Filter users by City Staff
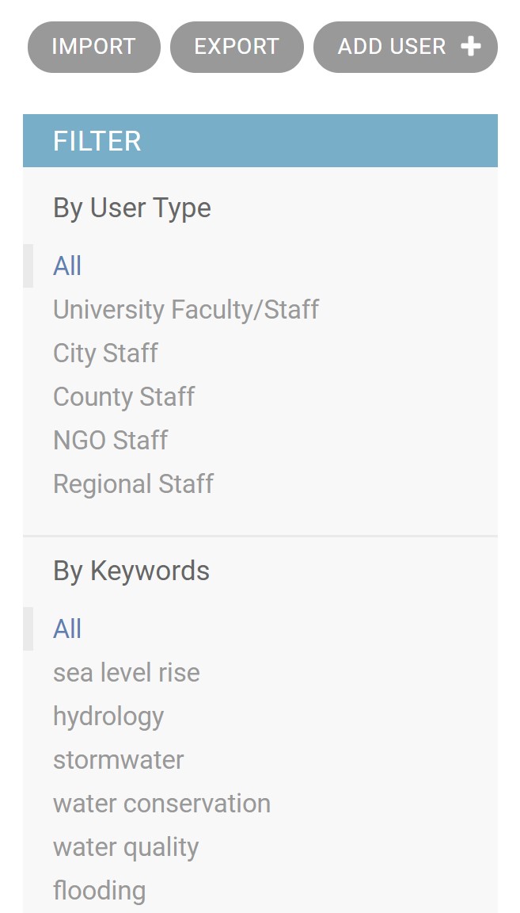This screenshot has height=913, width=520. point(105,353)
